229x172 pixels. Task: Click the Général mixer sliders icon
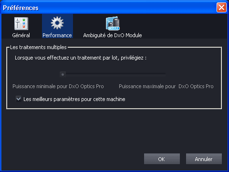coord(21,24)
